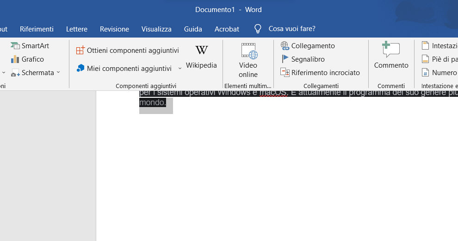The image size is (458, 241).
Task: Open Miei componenti aggiuntivi
Action: click(x=124, y=69)
